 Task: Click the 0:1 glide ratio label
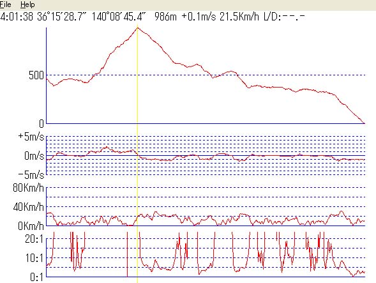(x=36, y=277)
